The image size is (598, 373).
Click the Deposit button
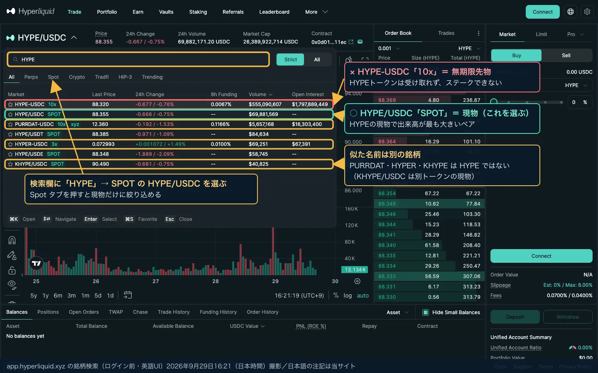[x=515, y=317]
